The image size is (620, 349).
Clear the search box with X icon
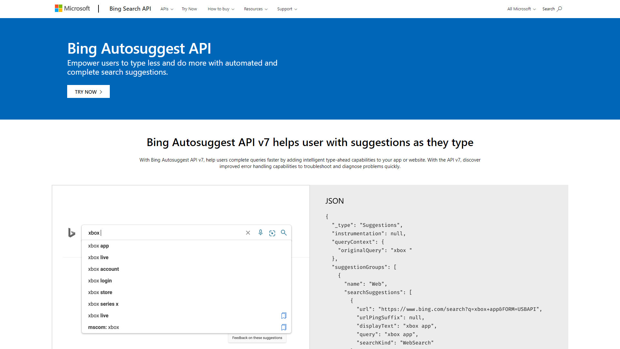pos(248,233)
